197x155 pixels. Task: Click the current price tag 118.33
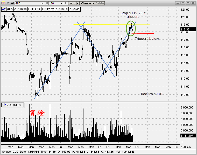188,29
